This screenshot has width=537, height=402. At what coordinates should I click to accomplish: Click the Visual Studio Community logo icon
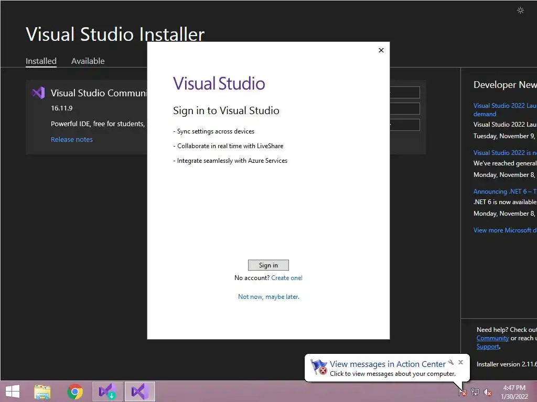(38, 93)
